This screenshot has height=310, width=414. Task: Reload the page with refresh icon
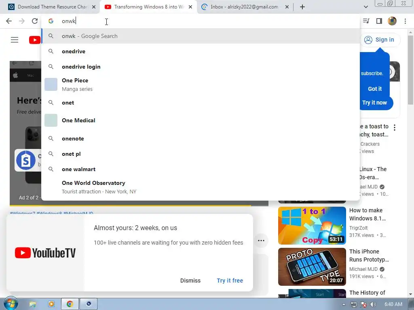[35, 21]
